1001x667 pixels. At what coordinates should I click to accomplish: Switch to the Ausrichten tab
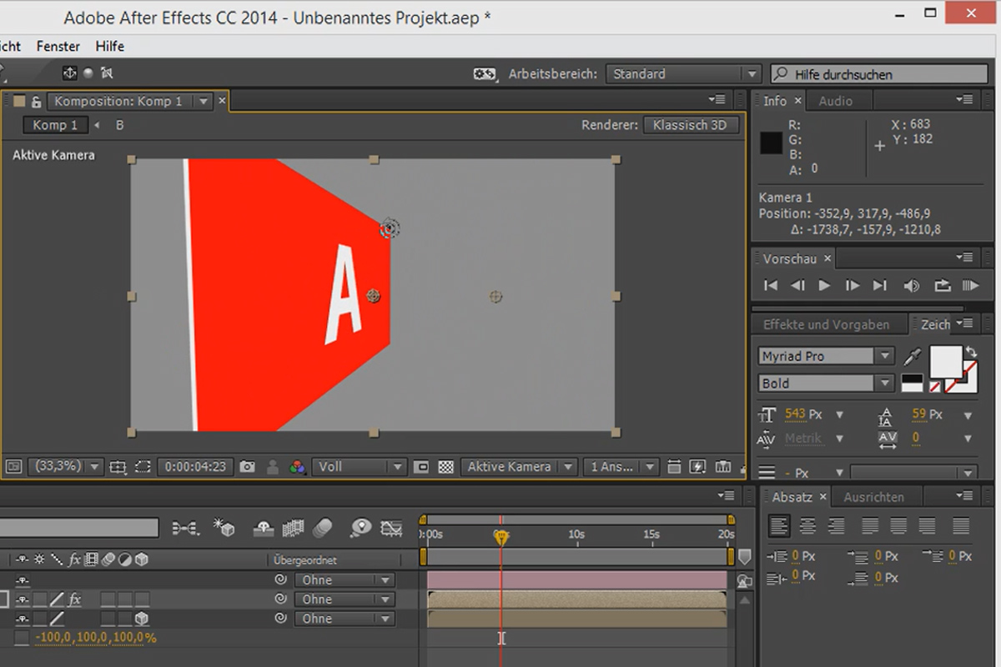pyautogui.click(x=873, y=497)
